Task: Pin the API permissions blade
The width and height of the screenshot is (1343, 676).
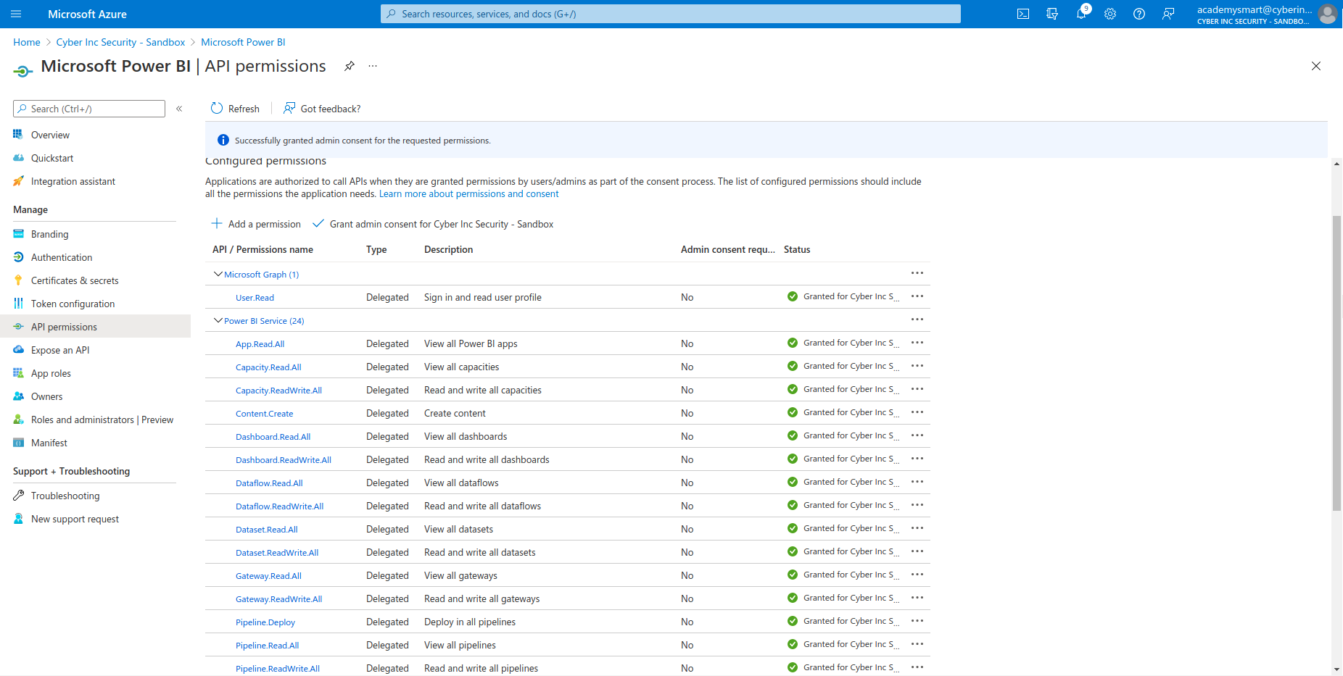Action: tap(350, 66)
